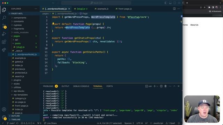The width and height of the screenshot is (223, 125).
Task: Change encoding via UTF-8
Action: (139, 123)
